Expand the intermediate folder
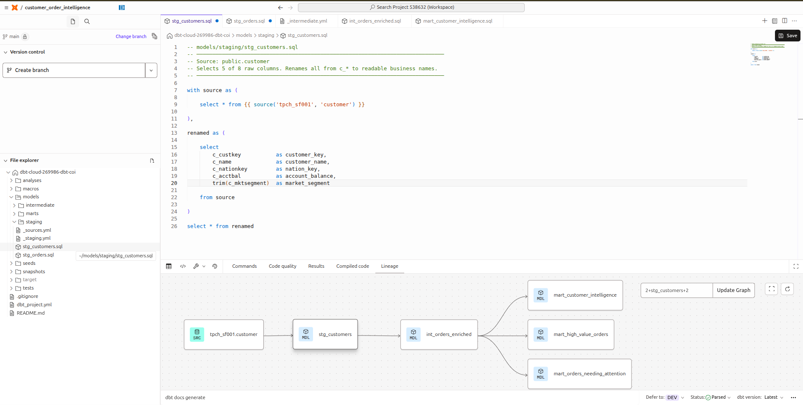 pyautogui.click(x=14, y=205)
